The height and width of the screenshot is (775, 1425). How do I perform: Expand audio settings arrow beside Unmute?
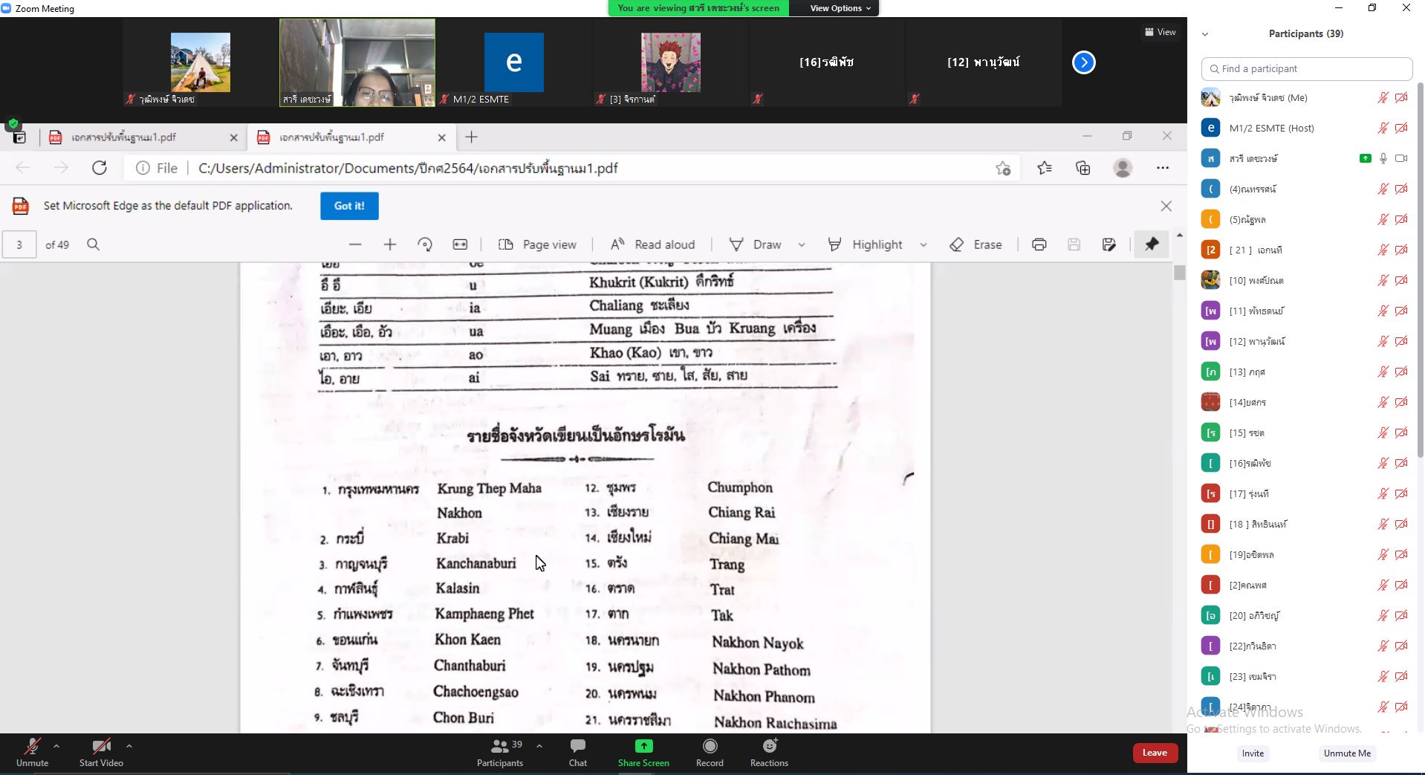coord(56,746)
